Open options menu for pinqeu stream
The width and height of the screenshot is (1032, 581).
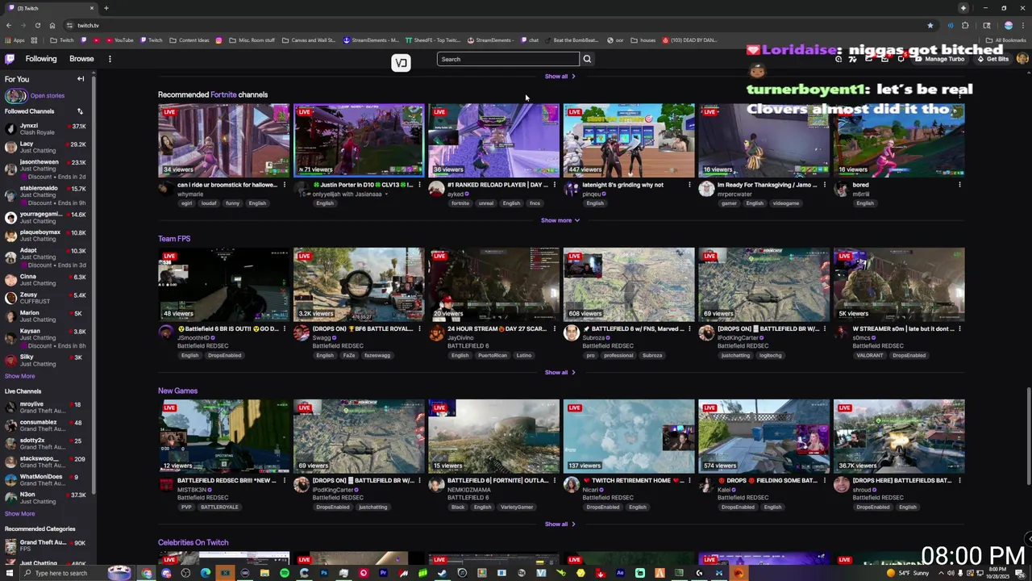pos(689,185)
